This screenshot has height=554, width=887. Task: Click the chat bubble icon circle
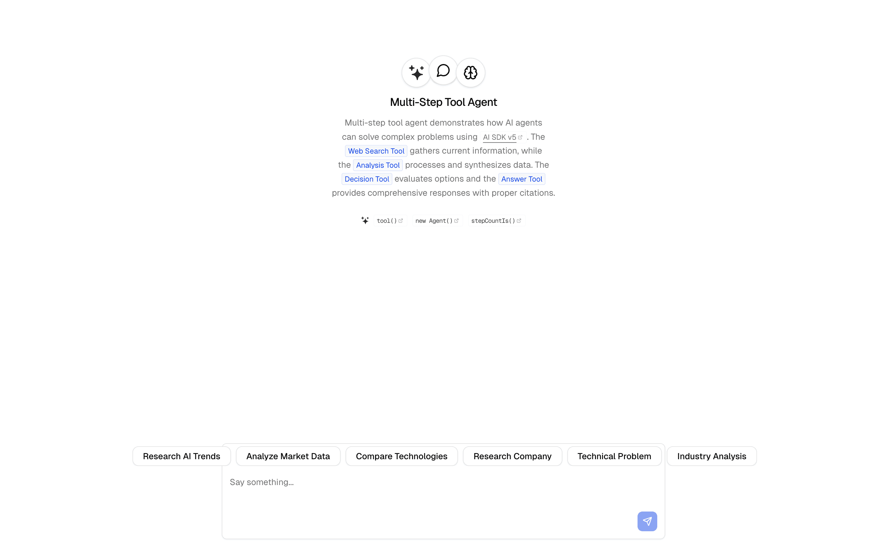click(443, 70)
